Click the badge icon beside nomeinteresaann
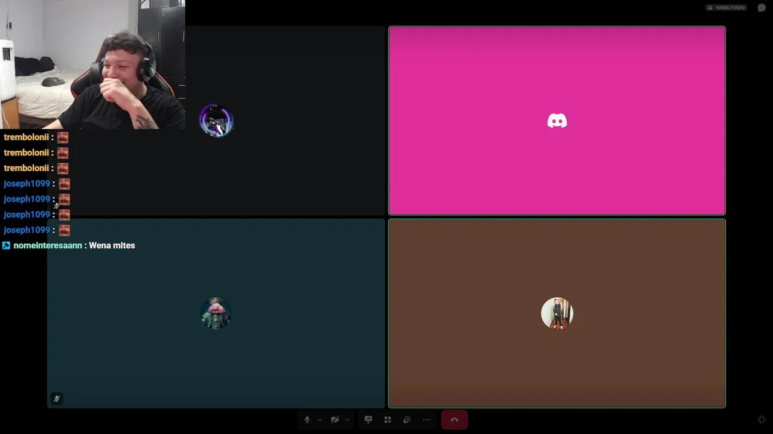This screenshot has height=434, width=773. click(6, 245)
